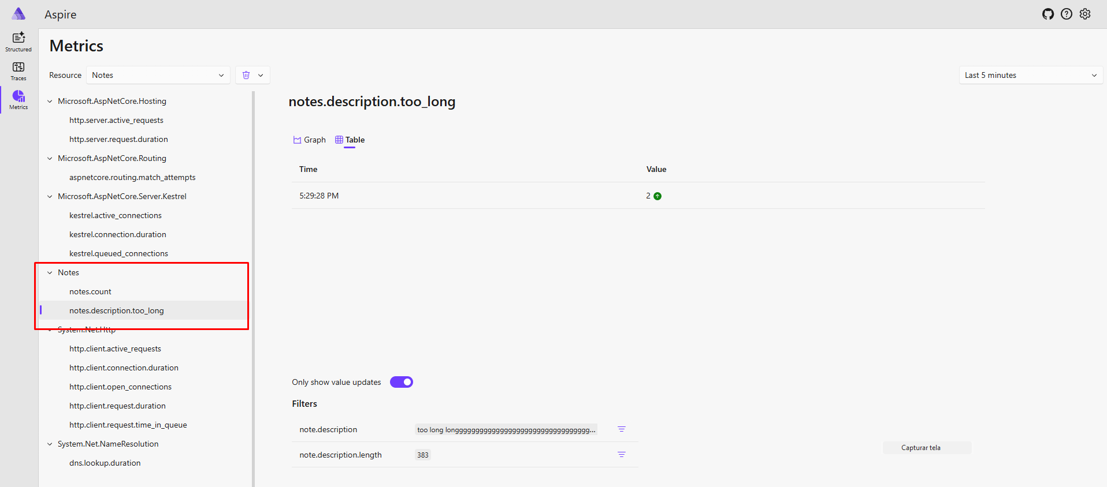This screenshot has height=487, width=1107.
Task: Click the trash remove data icon
Action: coord(246,75)
